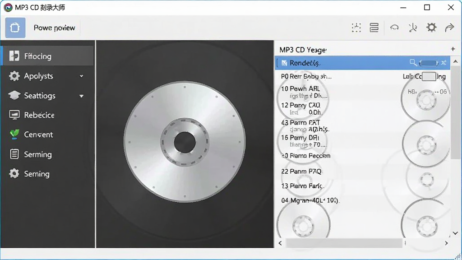462x260 pixels.
Task: Select the "P0 Rerr Babg" row
Action: 306,76
